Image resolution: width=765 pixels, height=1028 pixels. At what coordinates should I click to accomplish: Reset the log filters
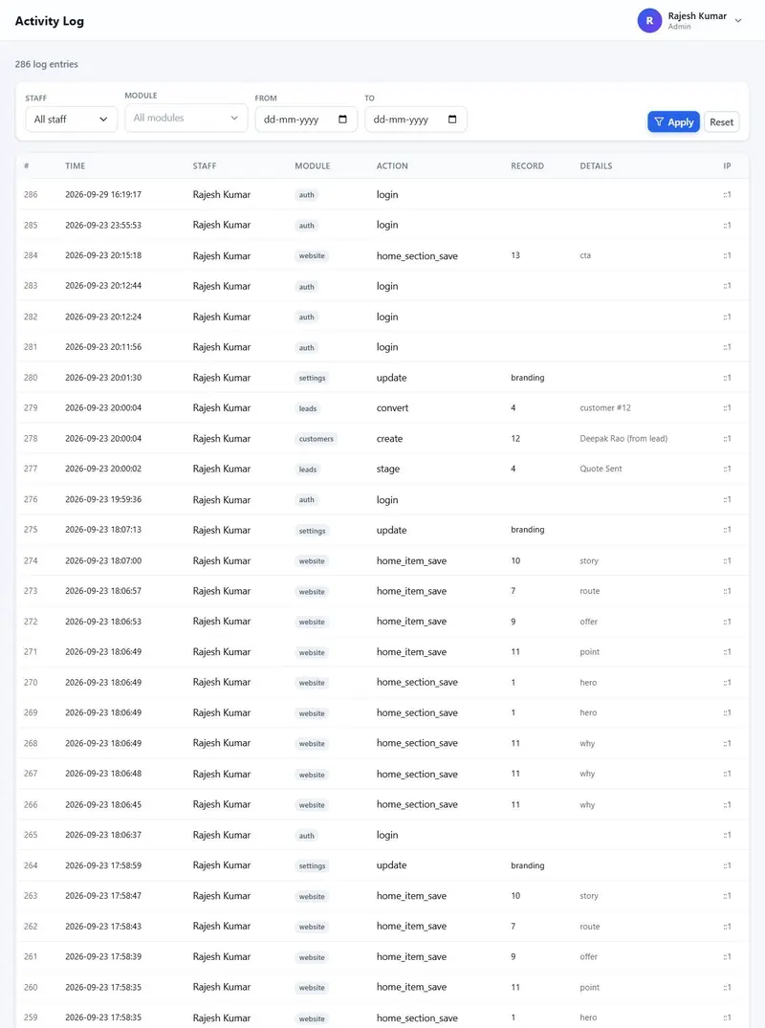coord(721,122)
